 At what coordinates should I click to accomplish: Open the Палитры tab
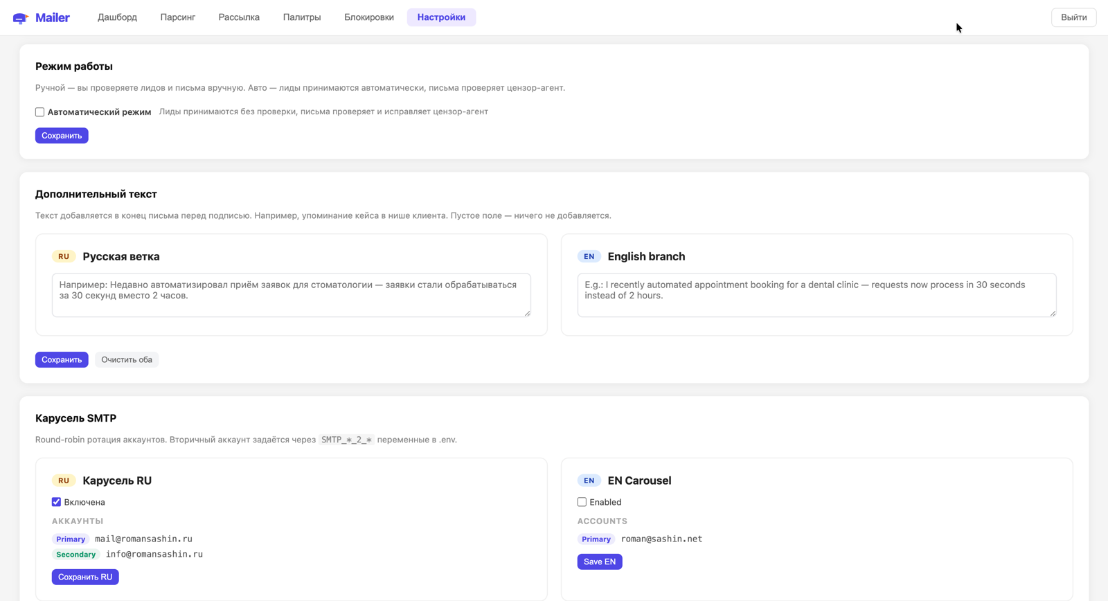[x=302, y=17]
